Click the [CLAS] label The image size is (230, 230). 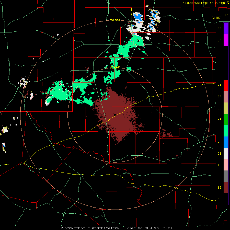click(216, 18)
